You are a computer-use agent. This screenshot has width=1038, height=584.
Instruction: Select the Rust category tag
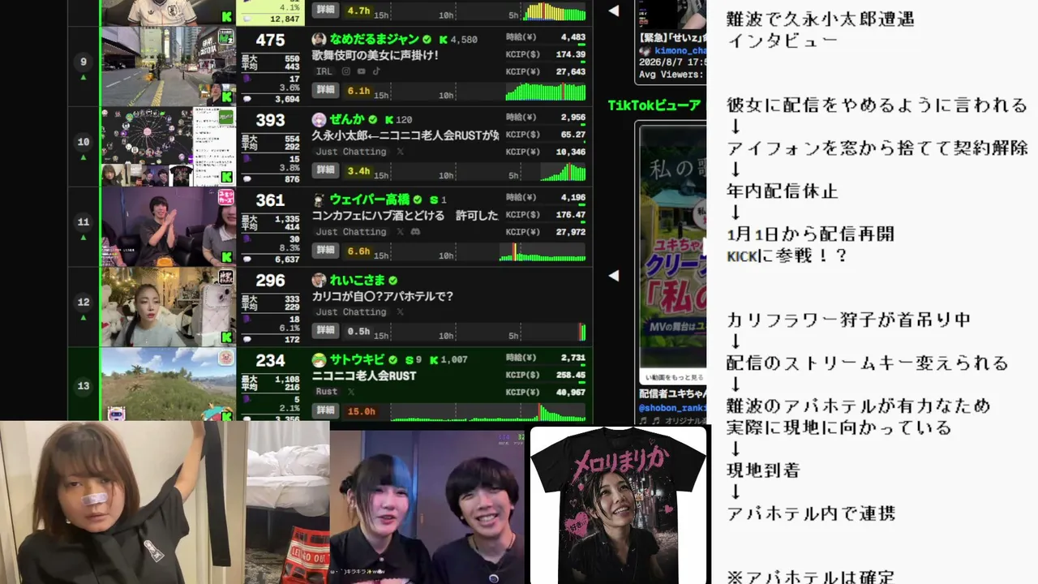pyautogui.click(x=327, y=392)
